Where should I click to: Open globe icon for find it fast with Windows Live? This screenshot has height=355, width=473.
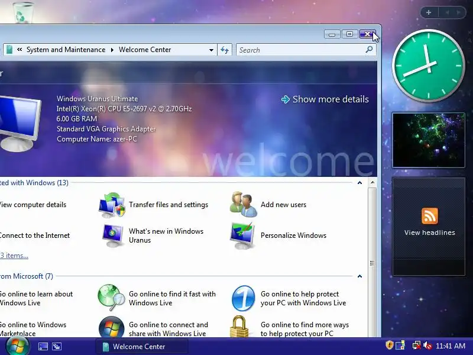click(x=111, y=298)
